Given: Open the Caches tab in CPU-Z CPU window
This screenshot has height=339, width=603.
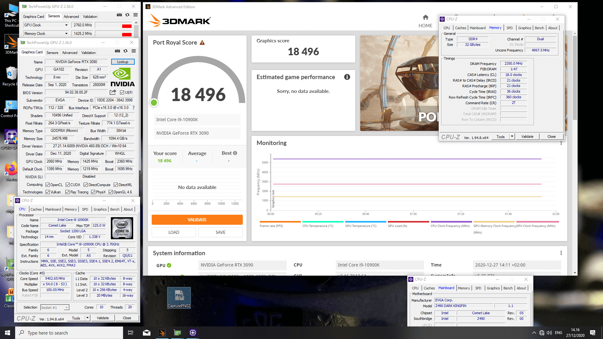Looking at the screenshot, I should click(36, 209).
